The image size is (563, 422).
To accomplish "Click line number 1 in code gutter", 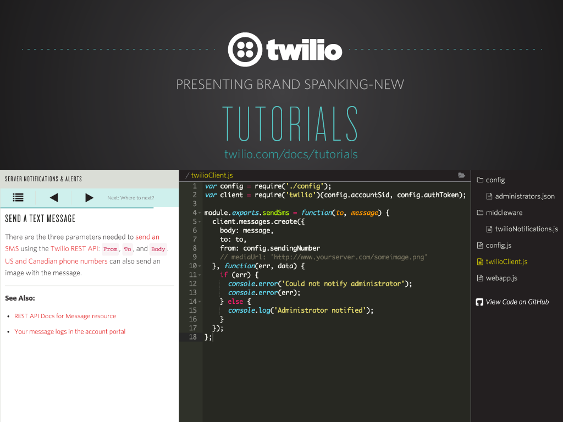I will click(x=195, y=186).
